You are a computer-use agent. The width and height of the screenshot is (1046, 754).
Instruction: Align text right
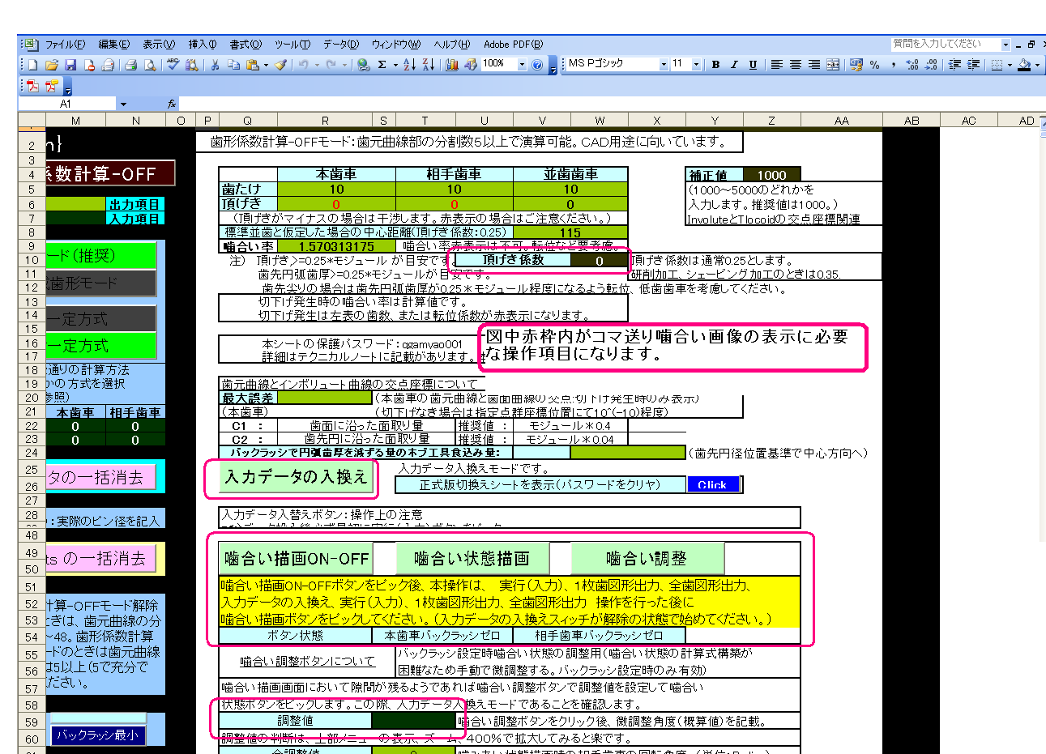813,65
